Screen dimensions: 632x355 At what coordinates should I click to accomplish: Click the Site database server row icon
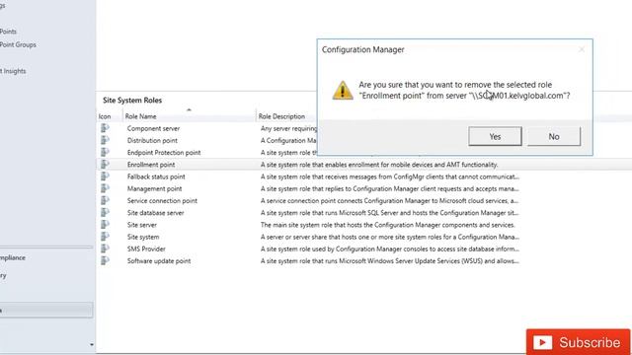point(105,213)
